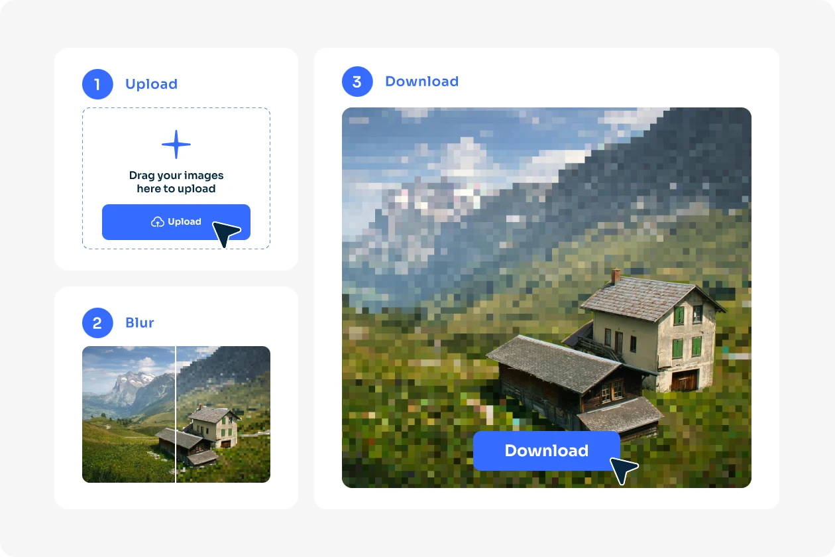Click the before/after divider line in Blur preview
Viewport: 835px width, 557px height.
click(x=176, y=414)
